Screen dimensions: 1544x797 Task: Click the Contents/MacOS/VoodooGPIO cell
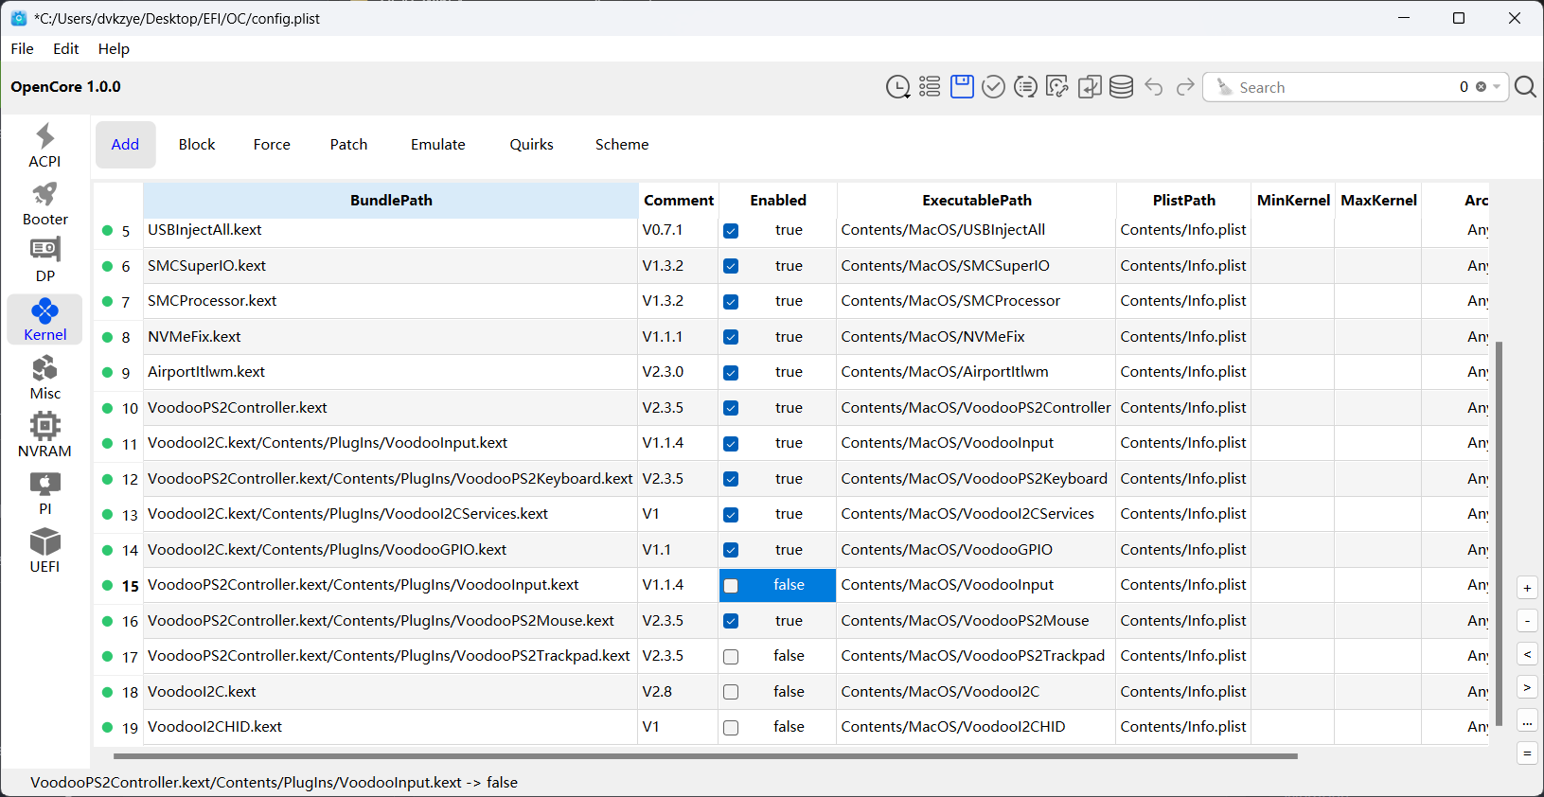976,550
